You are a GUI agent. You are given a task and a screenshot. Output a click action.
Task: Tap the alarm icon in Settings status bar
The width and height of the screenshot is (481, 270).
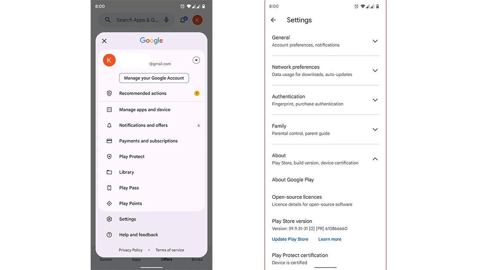click(356, 6)
